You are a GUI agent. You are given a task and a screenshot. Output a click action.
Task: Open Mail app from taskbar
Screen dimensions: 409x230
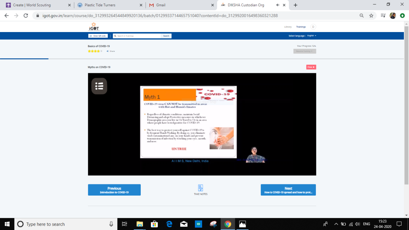(184, 224)
